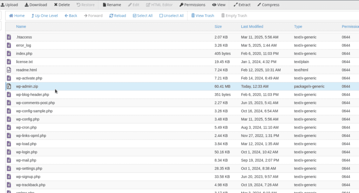Select the wp-links-opml.php file name
The image size is (359, 193).
(x=31, y=136)
